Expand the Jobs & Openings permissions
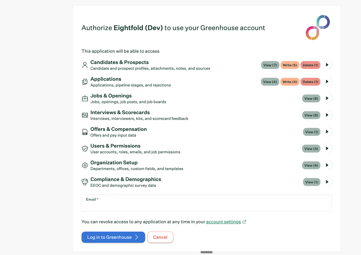The height and width of the screenshot is (255, 361). coord(327,98)
